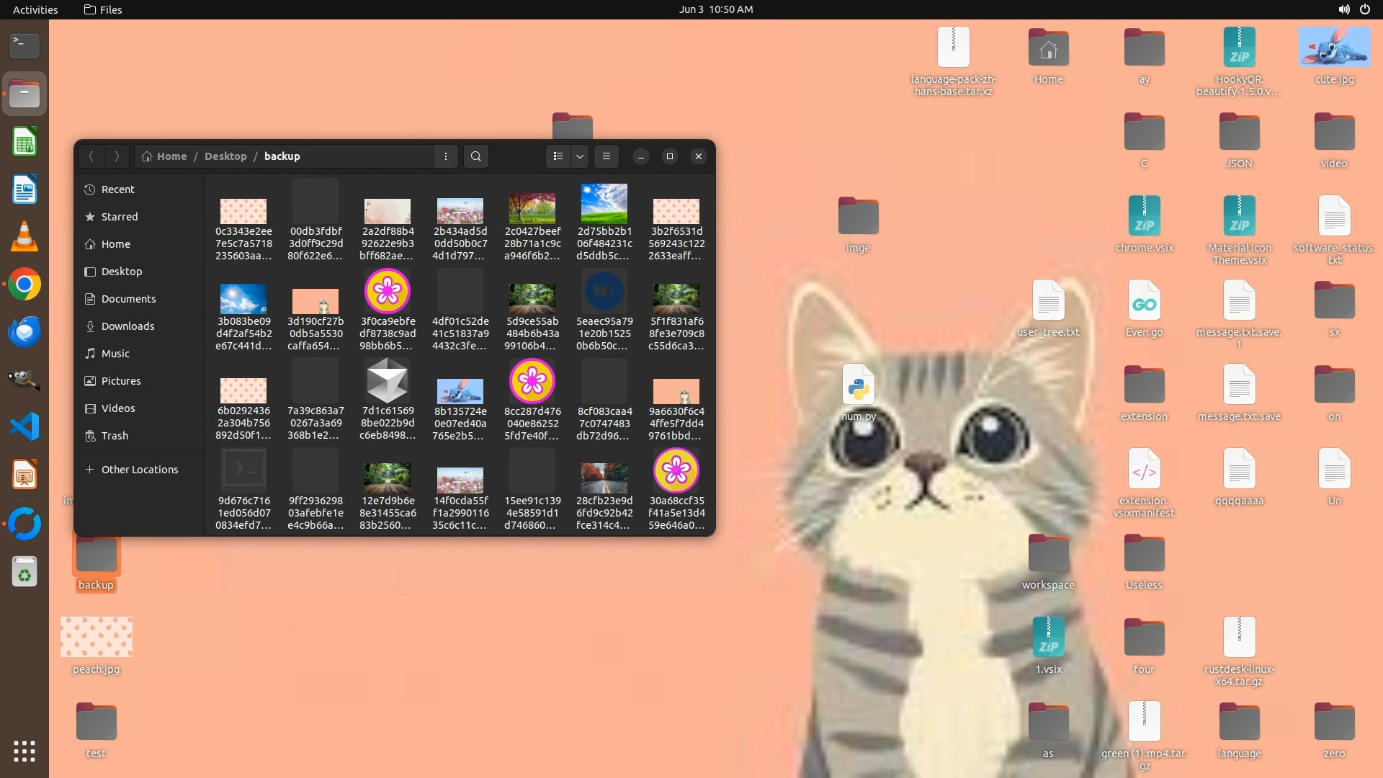Open Activities overview
The image size is (1383, 778).
click(35, 9)
